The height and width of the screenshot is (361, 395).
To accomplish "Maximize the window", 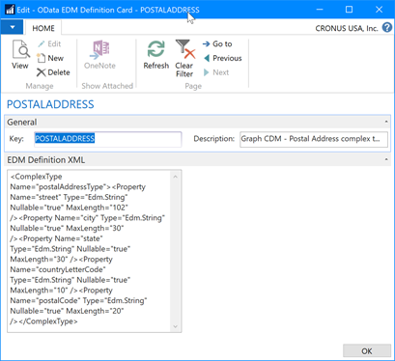I will coord(349,10).
